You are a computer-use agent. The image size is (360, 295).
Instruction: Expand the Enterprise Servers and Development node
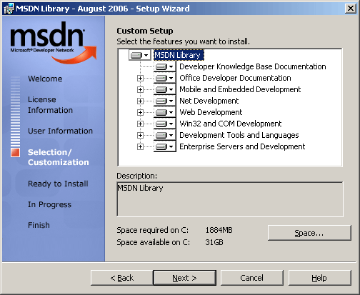click(x=140, y=146)
